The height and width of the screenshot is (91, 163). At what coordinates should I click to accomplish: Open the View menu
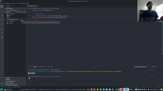tap(13, 3)
